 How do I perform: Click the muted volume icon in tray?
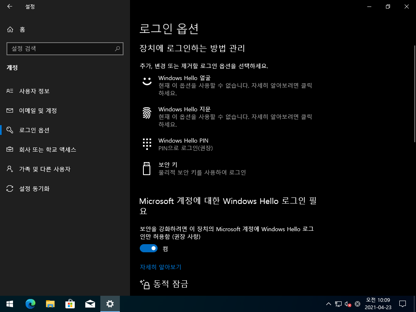point(348,304)
